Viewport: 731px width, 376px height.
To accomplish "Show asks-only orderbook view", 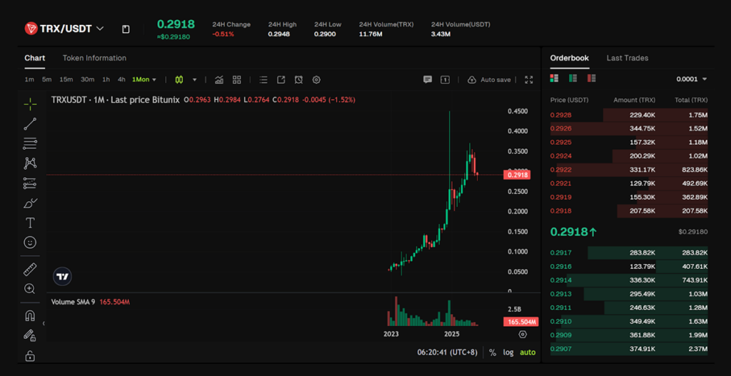I will tap(592, 78).
